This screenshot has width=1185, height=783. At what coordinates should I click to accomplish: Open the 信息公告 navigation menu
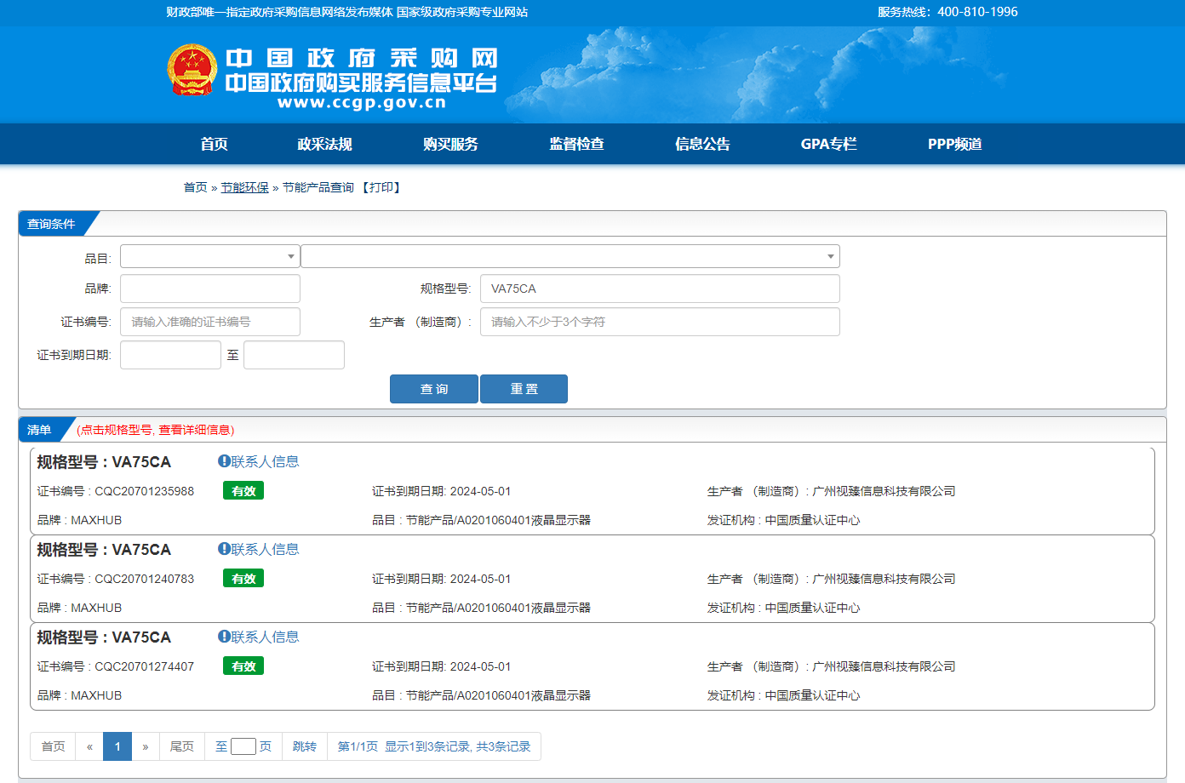click(702, 144)
